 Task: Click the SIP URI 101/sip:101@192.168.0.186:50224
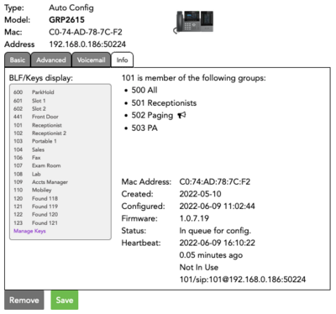pyautogui.click(x=243, y=280)
